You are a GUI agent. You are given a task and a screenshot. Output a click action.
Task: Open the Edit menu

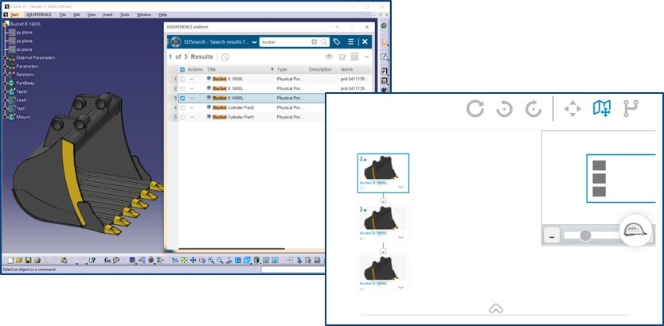[x=76, y=14]
